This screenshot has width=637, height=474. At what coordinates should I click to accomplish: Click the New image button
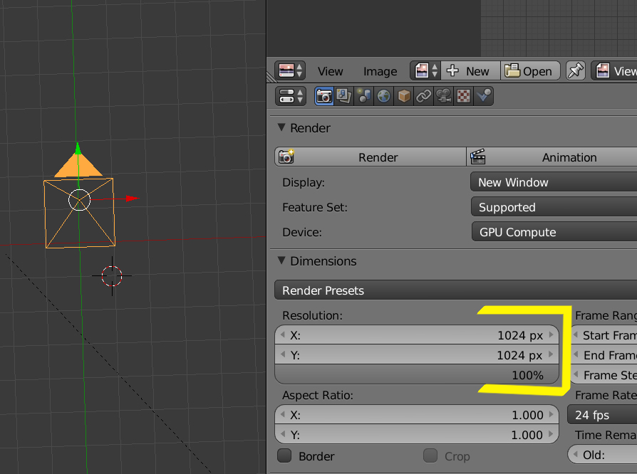tap(470, 71)
